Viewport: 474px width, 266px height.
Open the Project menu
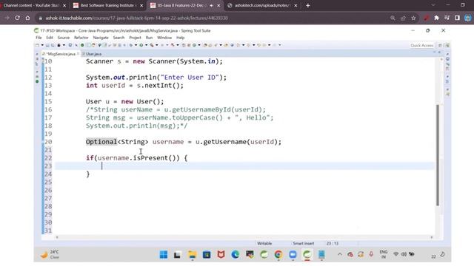pos(135,38)
